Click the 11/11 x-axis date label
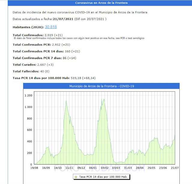The image size is (192, 184). pyautogui.click(x=69, y=168)
